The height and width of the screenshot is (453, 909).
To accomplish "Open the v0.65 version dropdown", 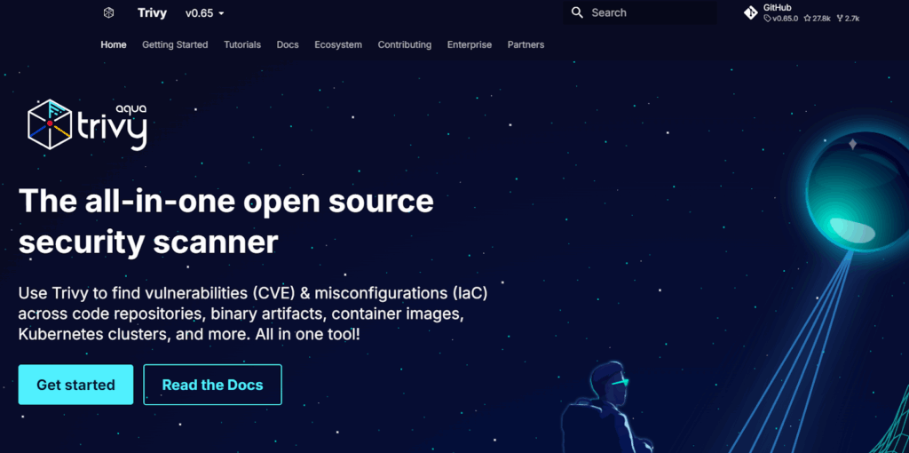I will coord(205,13).
